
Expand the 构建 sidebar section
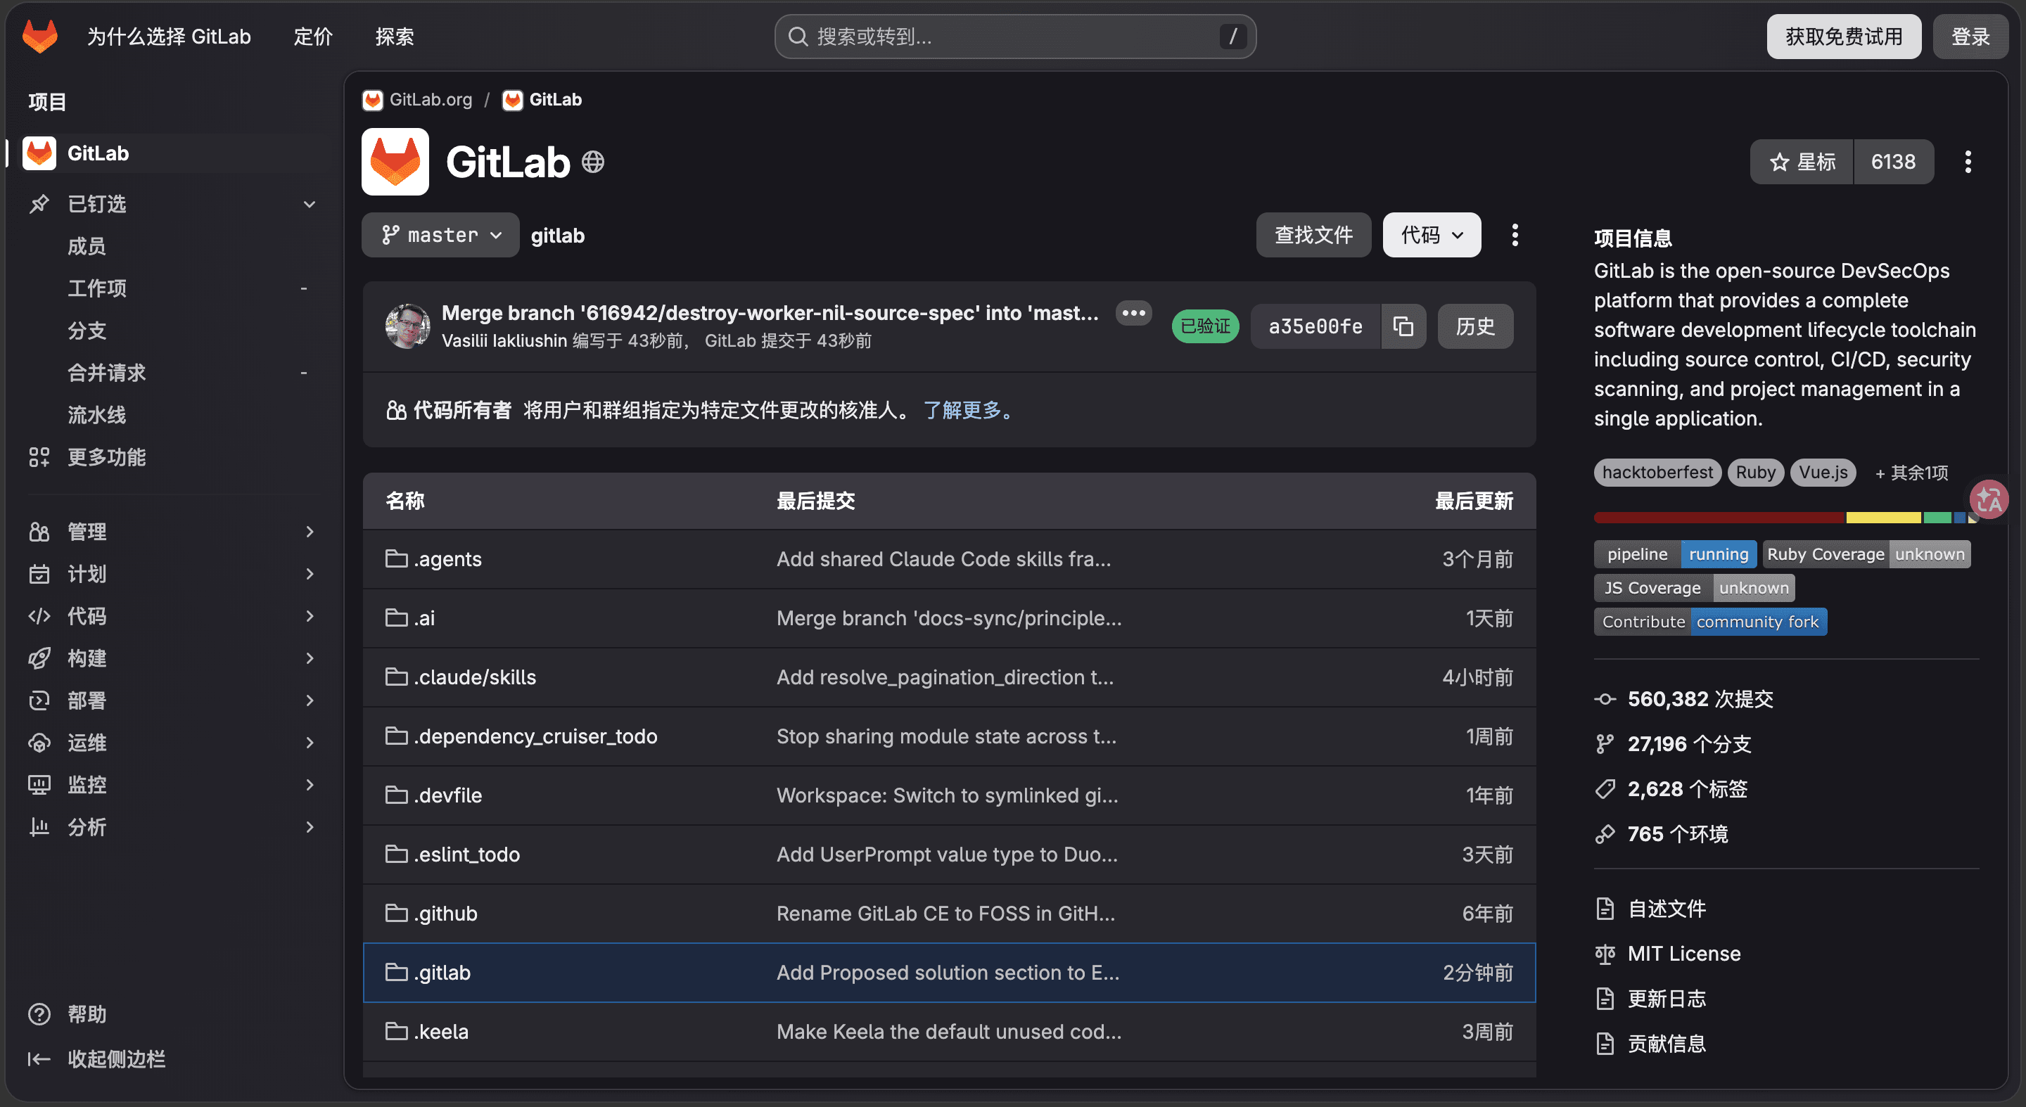point(173,659)
